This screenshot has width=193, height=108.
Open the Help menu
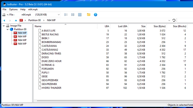[x=23, y=9]
